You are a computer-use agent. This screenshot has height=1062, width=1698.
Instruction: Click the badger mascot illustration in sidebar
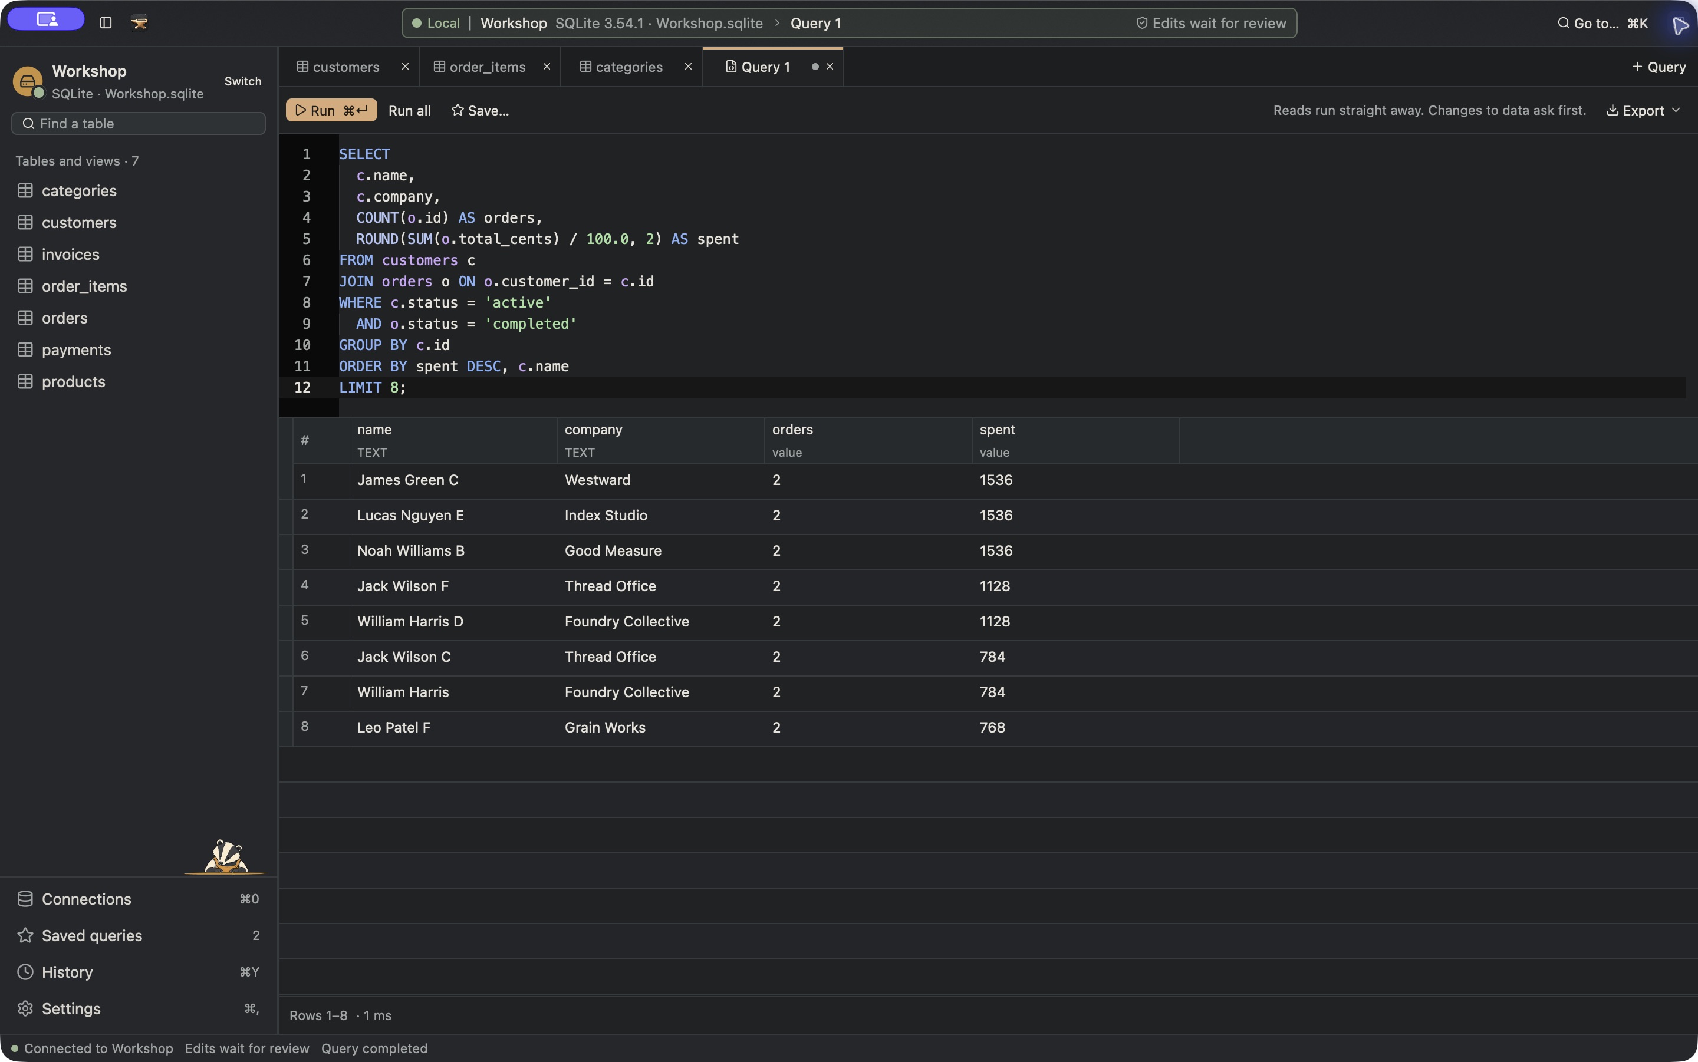(226, 857)
